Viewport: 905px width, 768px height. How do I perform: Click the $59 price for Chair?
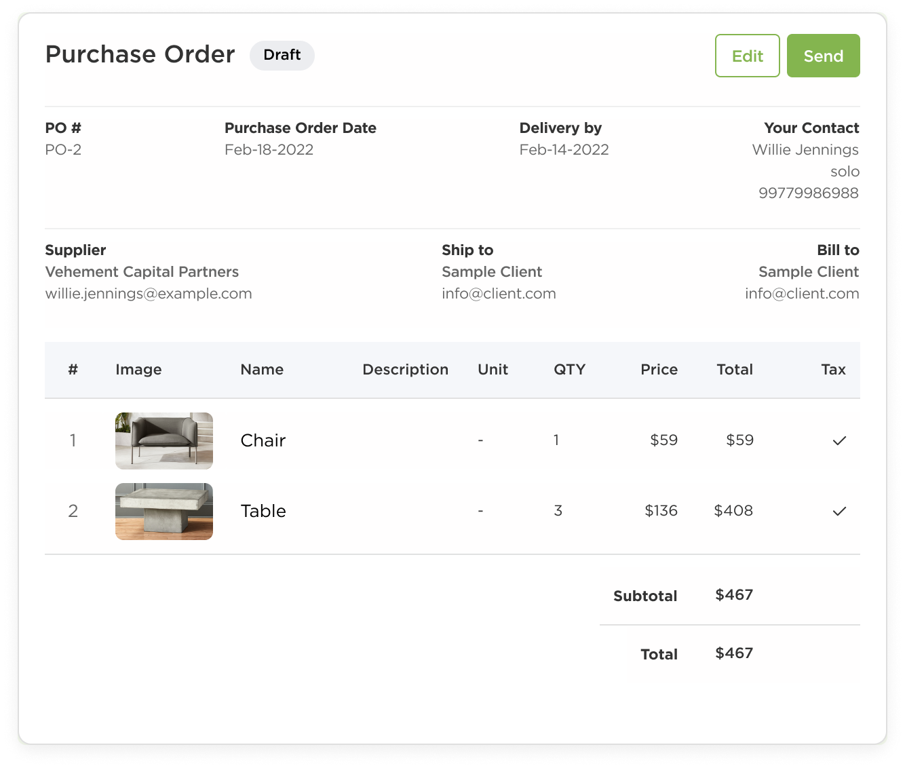click(663, 440)
